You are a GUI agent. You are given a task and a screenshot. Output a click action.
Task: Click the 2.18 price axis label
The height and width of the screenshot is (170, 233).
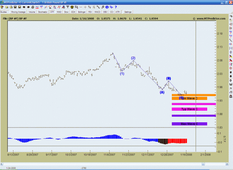coord(220,34)
